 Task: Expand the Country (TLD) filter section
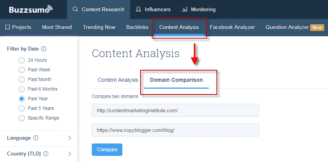click(x=70, y=154)
